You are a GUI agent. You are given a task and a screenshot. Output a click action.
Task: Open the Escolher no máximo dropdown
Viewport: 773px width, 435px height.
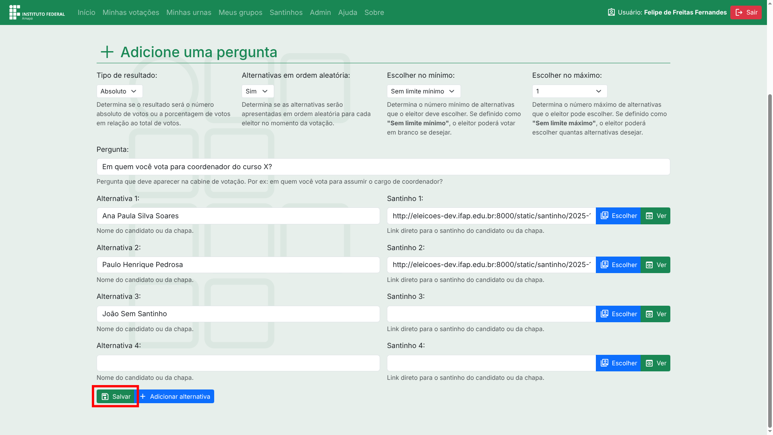pos(569,91)
